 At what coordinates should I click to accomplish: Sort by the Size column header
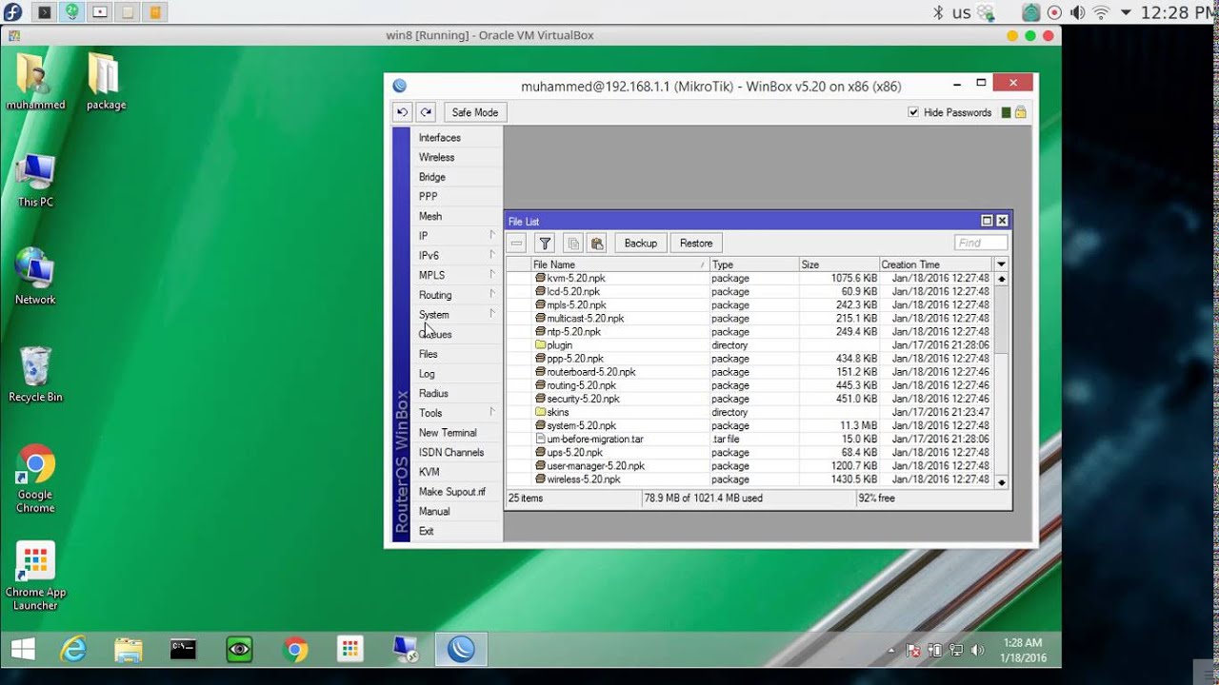[839, 264]
